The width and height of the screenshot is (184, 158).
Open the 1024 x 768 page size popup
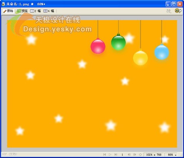154,155
